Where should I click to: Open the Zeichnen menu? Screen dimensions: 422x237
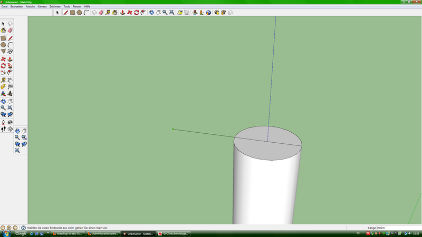[55, 6]
